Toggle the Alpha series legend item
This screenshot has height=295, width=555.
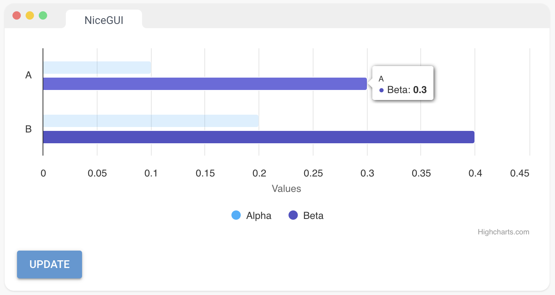[x=259, y=215]
